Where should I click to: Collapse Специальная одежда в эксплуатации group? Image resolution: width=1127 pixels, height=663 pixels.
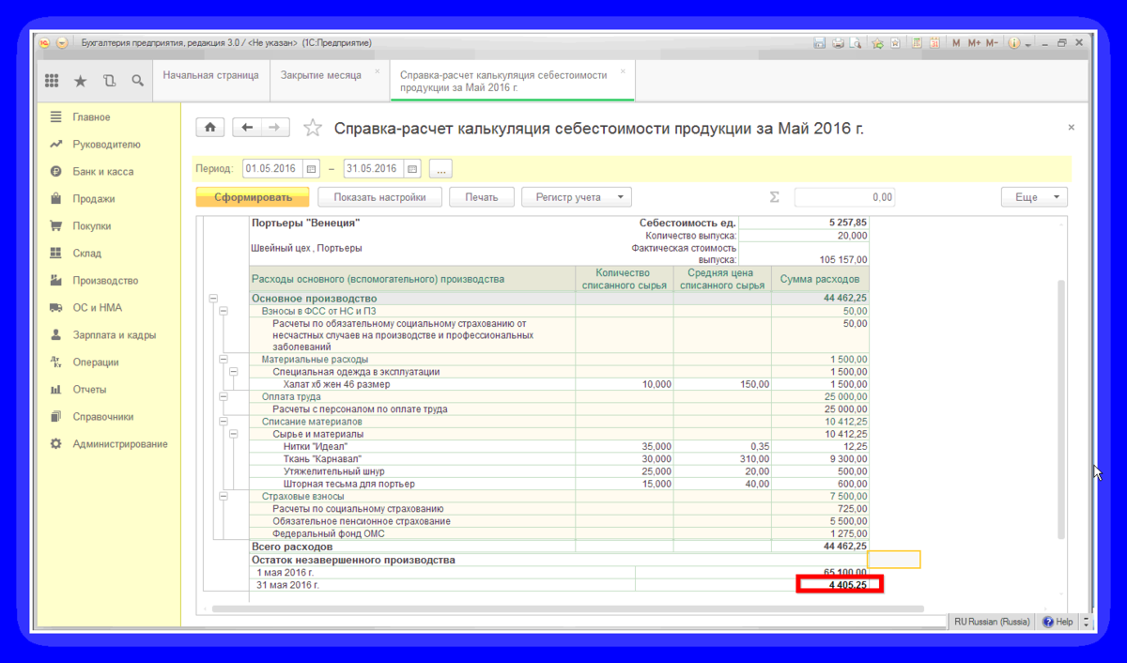[234, 372]
